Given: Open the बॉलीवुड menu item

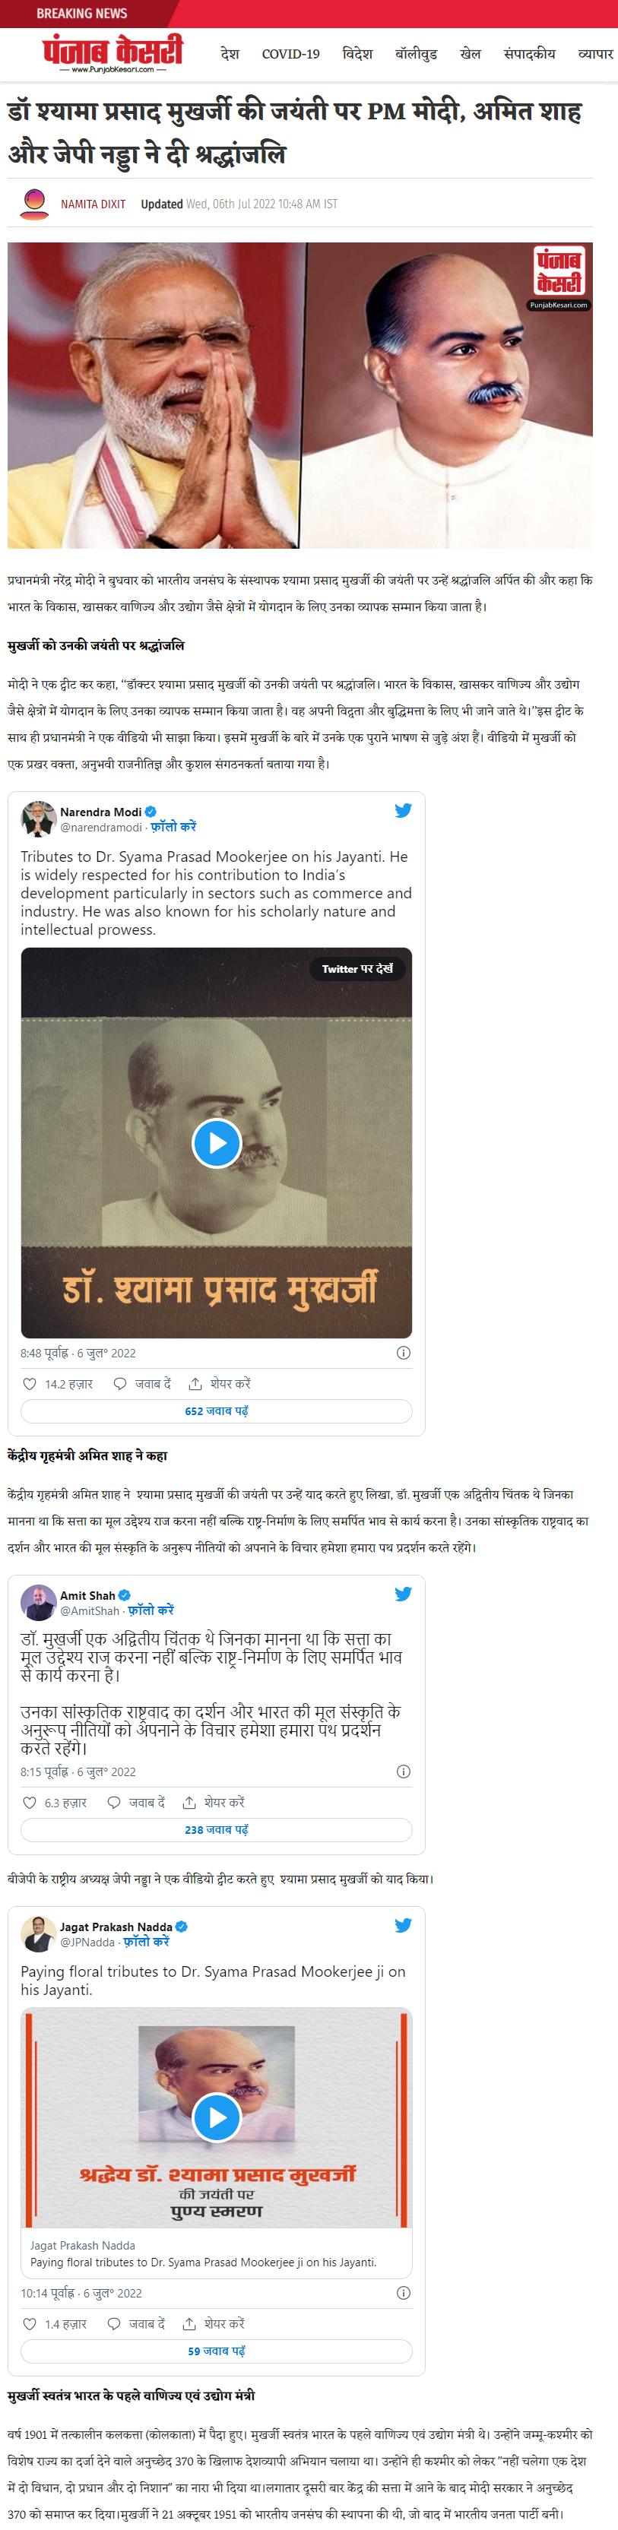Looking at the screenshot, I should (416, 54).
